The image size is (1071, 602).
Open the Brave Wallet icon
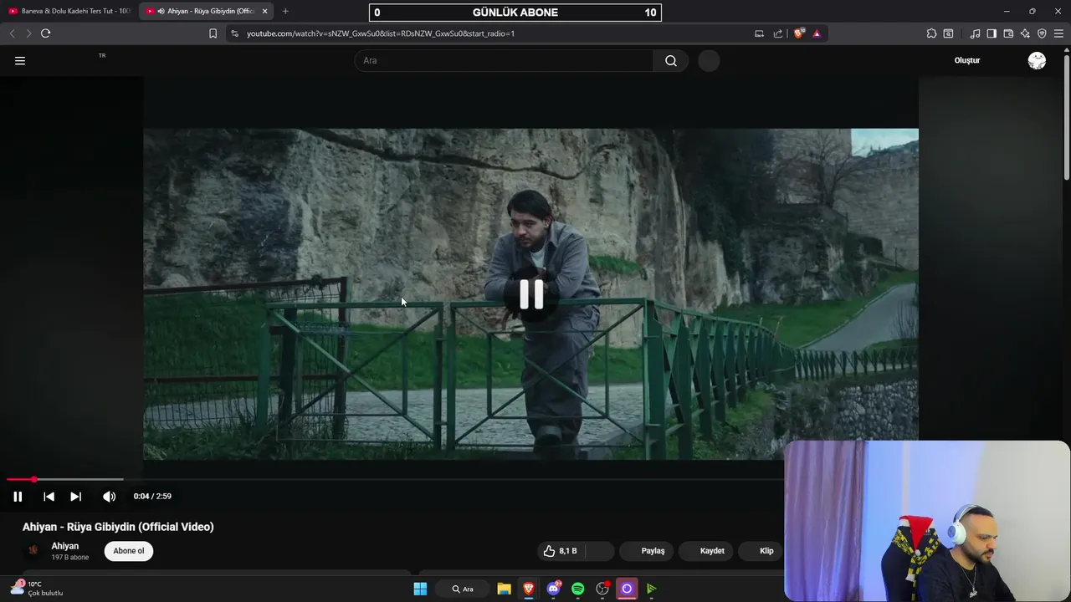click(1008, 33)
